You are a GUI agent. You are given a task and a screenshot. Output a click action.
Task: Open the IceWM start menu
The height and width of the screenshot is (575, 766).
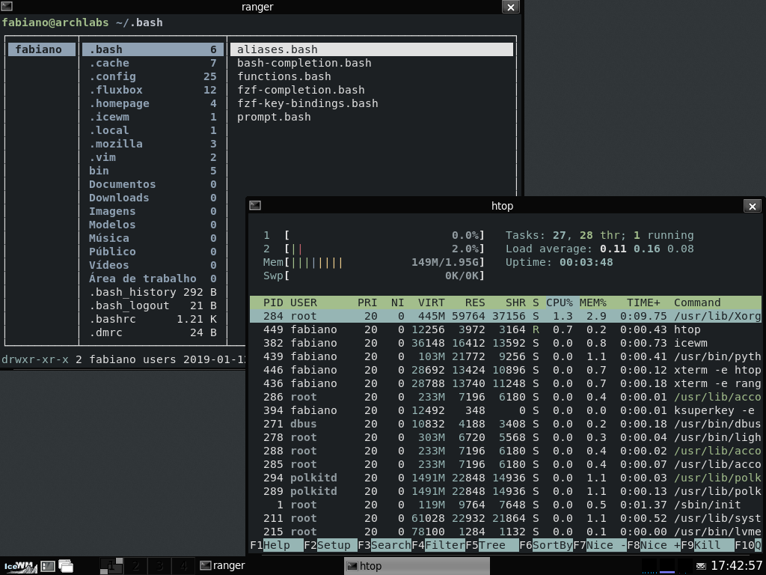click(x=20, y=566)
